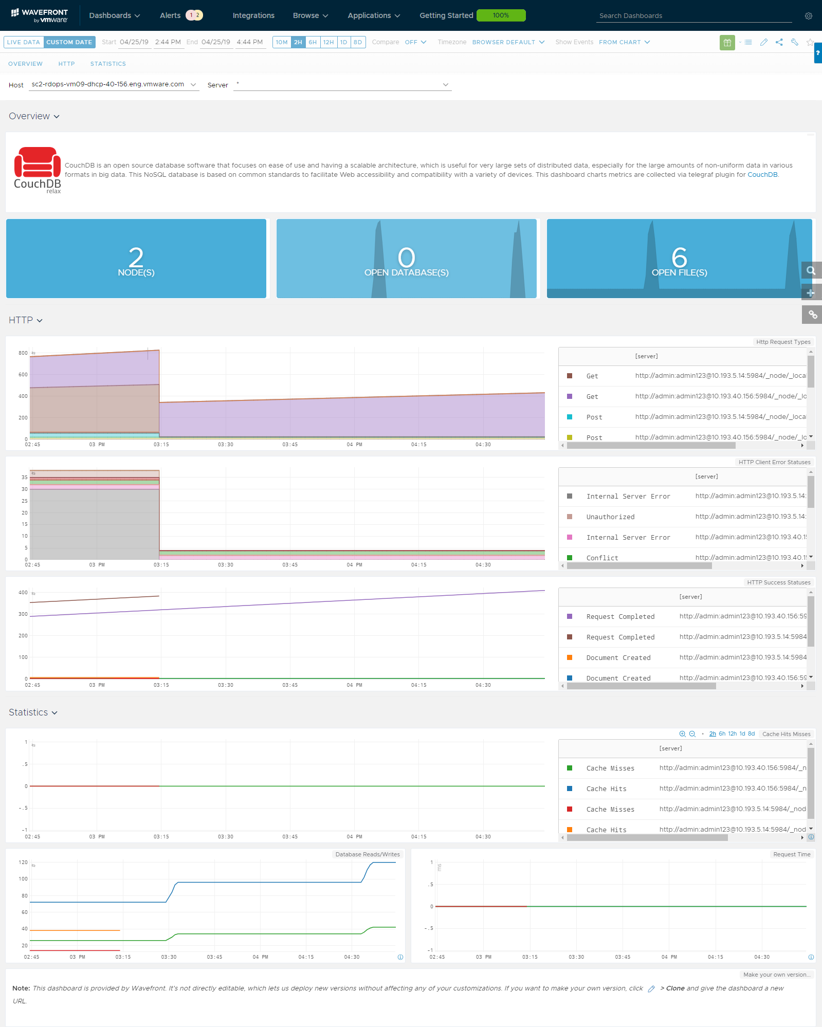Screen dimensions: 822x1027
Task: Click pencil icon in the Note text
Action: click(x=651, y=989)
